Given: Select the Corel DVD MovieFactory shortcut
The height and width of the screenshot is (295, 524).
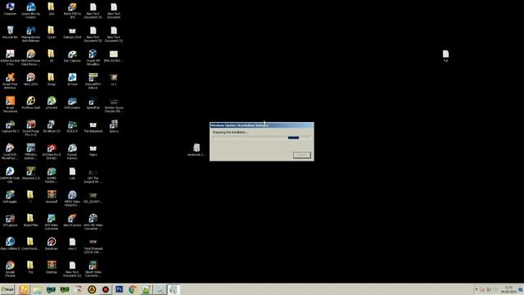Looking at the screenshot, I should tap(10, 152).
